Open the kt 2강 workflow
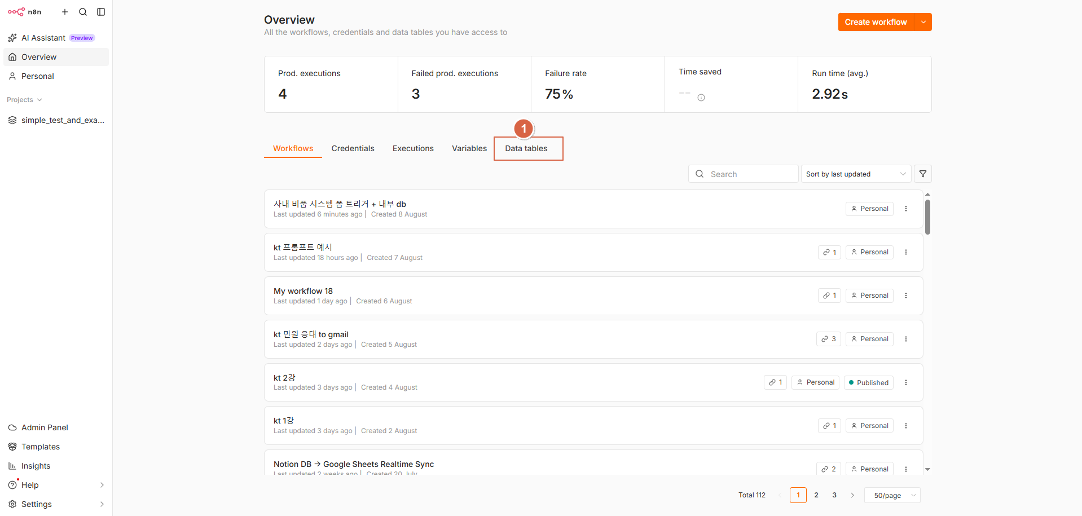This screenshot has width=1082, height=516. point(593,382)
